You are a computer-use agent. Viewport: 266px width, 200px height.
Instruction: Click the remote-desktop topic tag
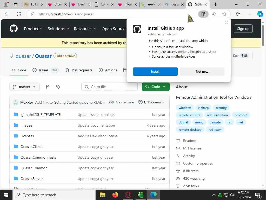click(x=190, y=130)
